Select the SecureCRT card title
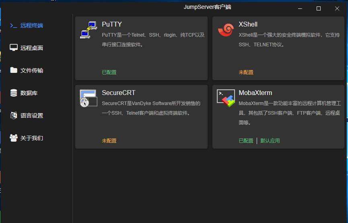Screen dimensions: 348x223 [x=119, y=93]
